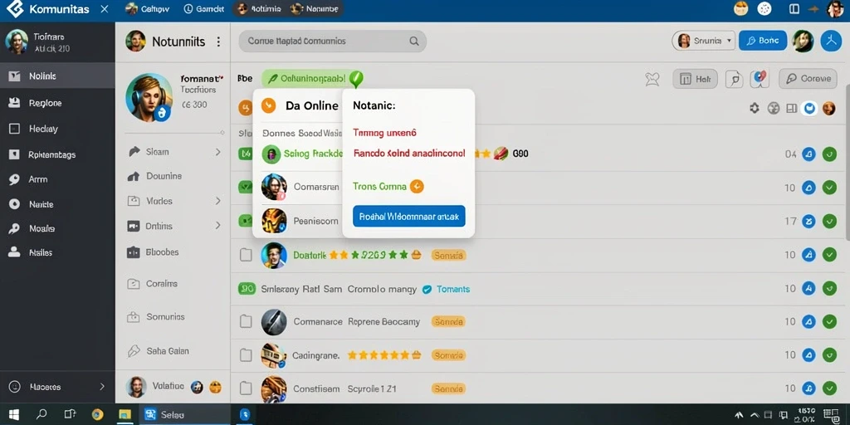Expand the Vlodes item chevron
Viewport: 850px width, 425px height.
click(218, 201)
